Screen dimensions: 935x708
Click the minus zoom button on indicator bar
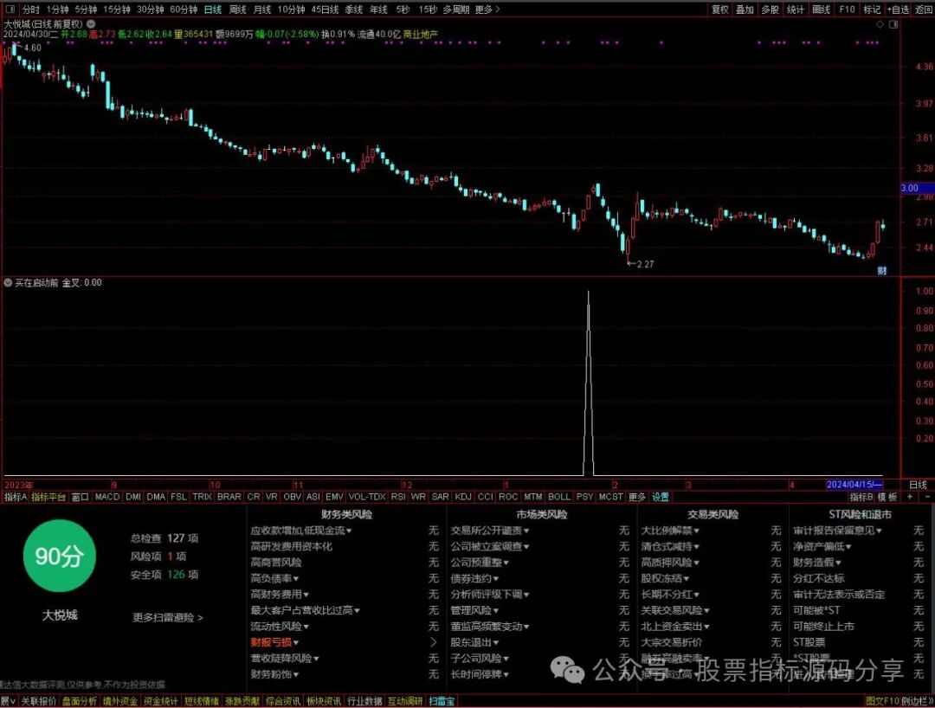click(927, 497)
